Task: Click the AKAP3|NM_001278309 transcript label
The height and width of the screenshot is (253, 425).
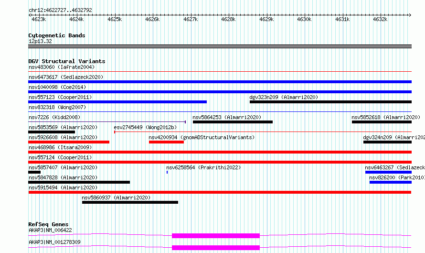Action: click(54, 242)
